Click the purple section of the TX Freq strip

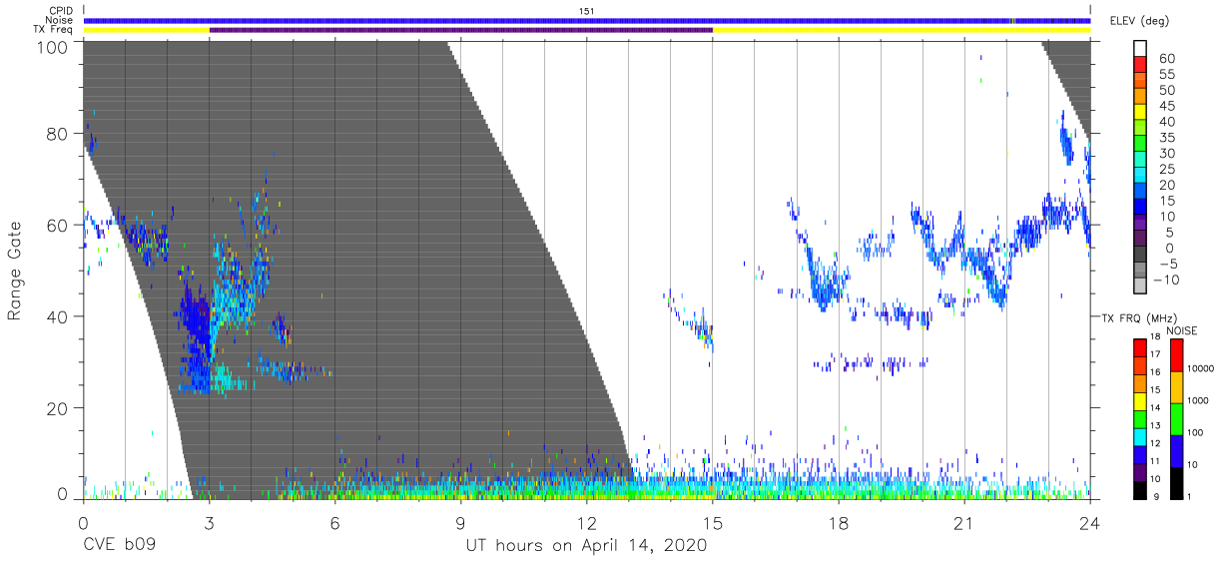[461, 30]
